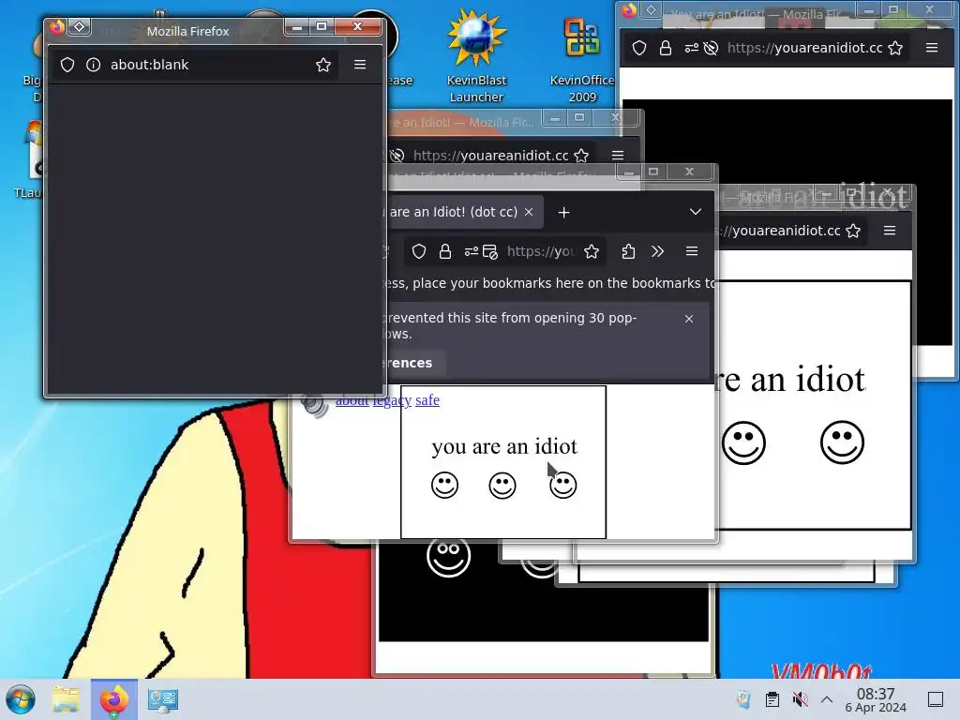The height and width of the screenshot is (720, 960).
Task: Open the Windows Start button
Action: tap(21, 699)
